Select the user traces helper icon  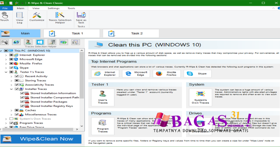pyautogui.click(x=28, y=42)
